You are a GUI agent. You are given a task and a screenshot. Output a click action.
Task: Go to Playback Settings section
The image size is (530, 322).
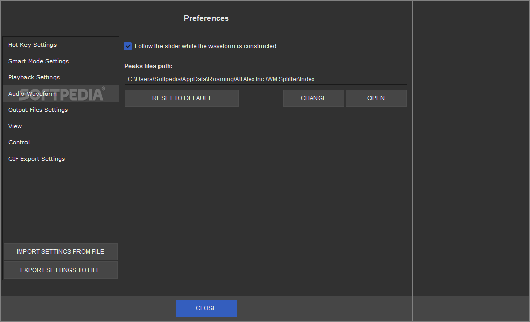tap(34, 77)
